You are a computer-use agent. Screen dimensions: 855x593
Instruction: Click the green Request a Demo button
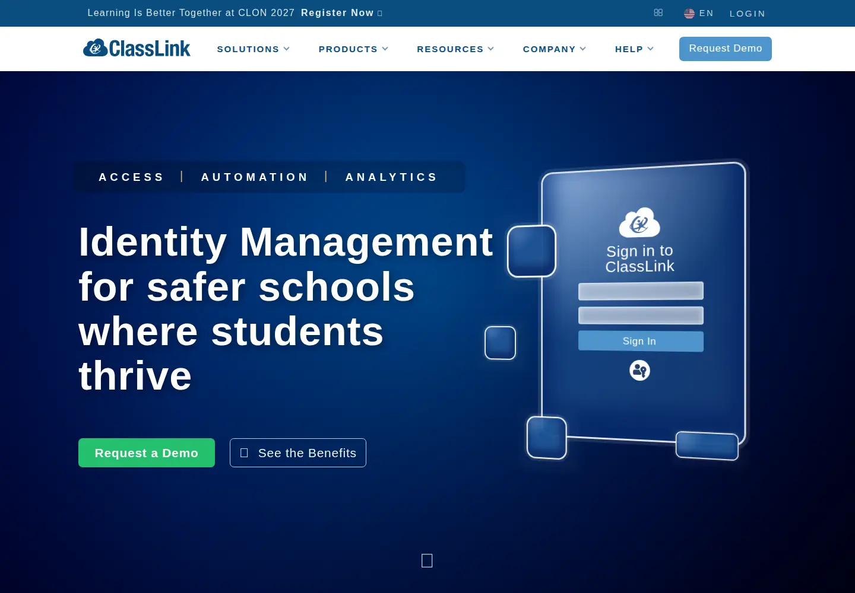[147, 453]
